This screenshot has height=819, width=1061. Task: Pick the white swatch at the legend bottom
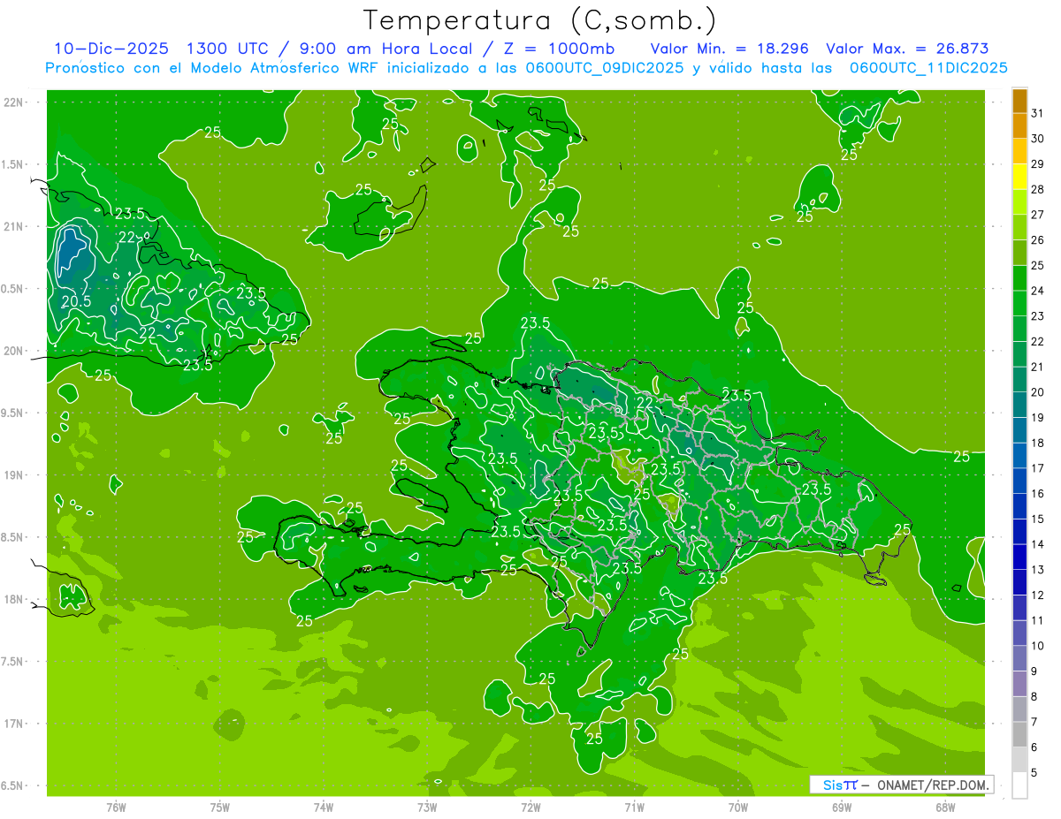[x=1019, y=785]
